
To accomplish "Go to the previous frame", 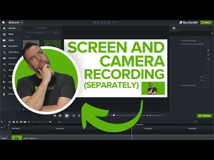I will (x=55, y=116).
